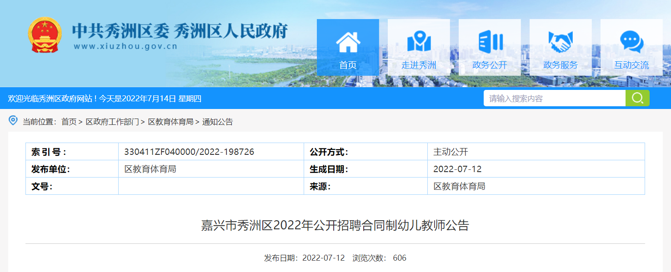Navigate to 区教育体育局 in breadcrumb
This screenshot has width=671, height=272.
(x=170, y=122)
